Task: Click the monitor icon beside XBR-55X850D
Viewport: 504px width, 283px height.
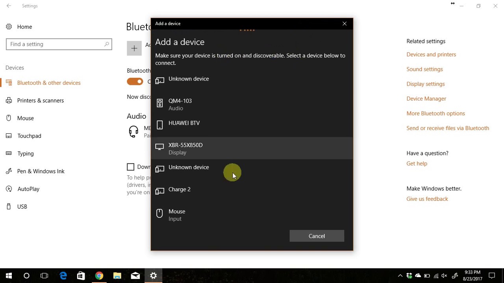Action: point(159,147)
